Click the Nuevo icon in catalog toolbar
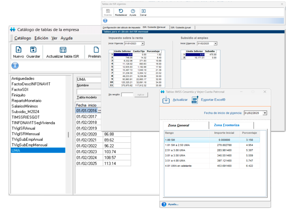Viewport: 287px width, 210px height. coord(18,50)
